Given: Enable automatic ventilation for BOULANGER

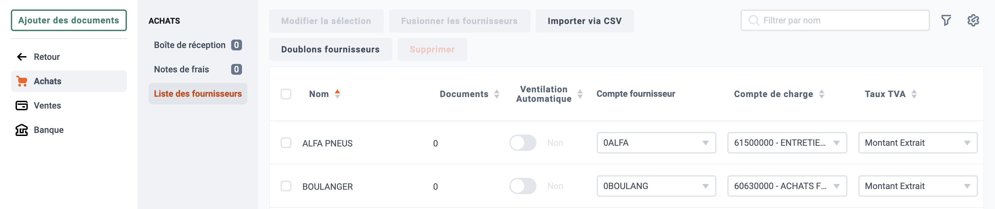Looking at the screenshot, I should [x=523, y=186].
